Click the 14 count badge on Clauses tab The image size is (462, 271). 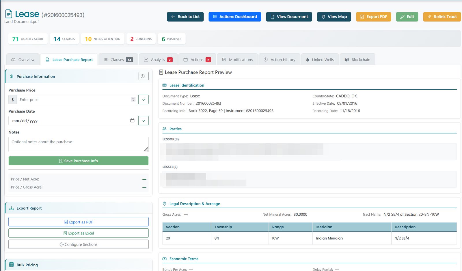tap(129, 60)
